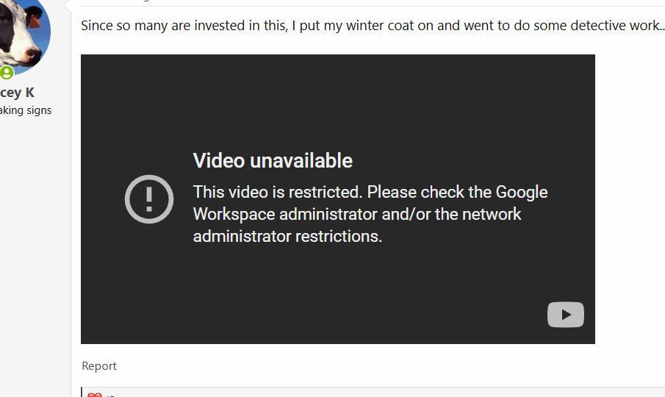Click the 'administrator restrictions.' text line
Image resolution: width=665 pixels, height=397 pixels.
(x=287, y=236)
